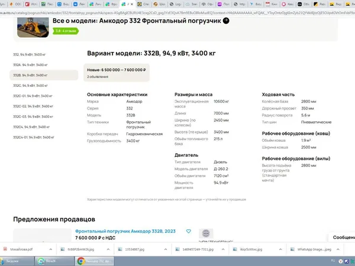Open the green 3,8 rating badge
This screenshot has height=266, width=355.
click(66, 31)
